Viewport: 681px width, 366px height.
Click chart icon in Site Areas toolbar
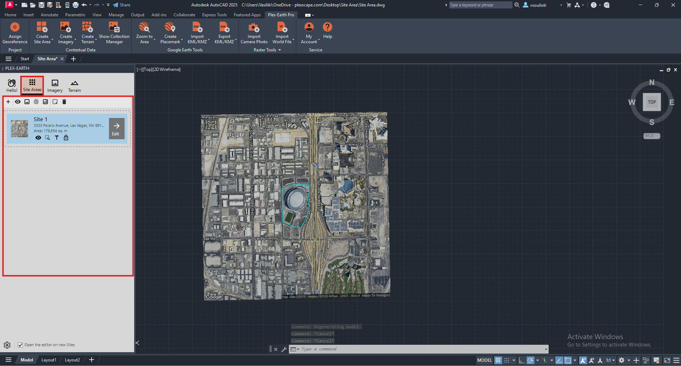coord(45,102)
